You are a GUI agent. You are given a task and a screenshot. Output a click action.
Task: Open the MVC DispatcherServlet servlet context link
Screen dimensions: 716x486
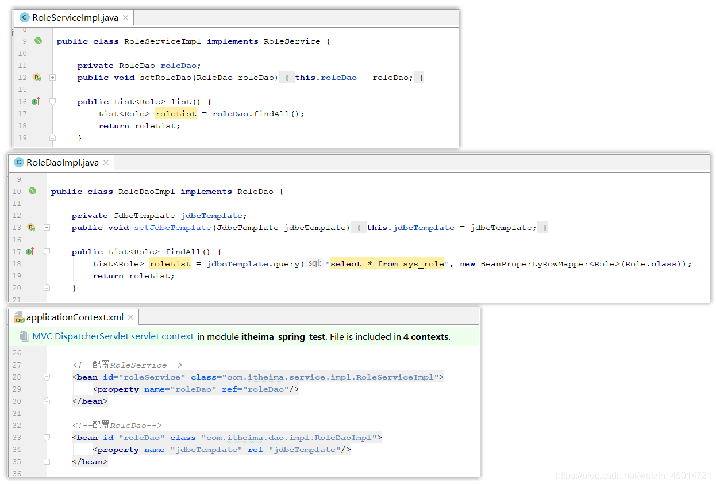[x=113, y=336]
